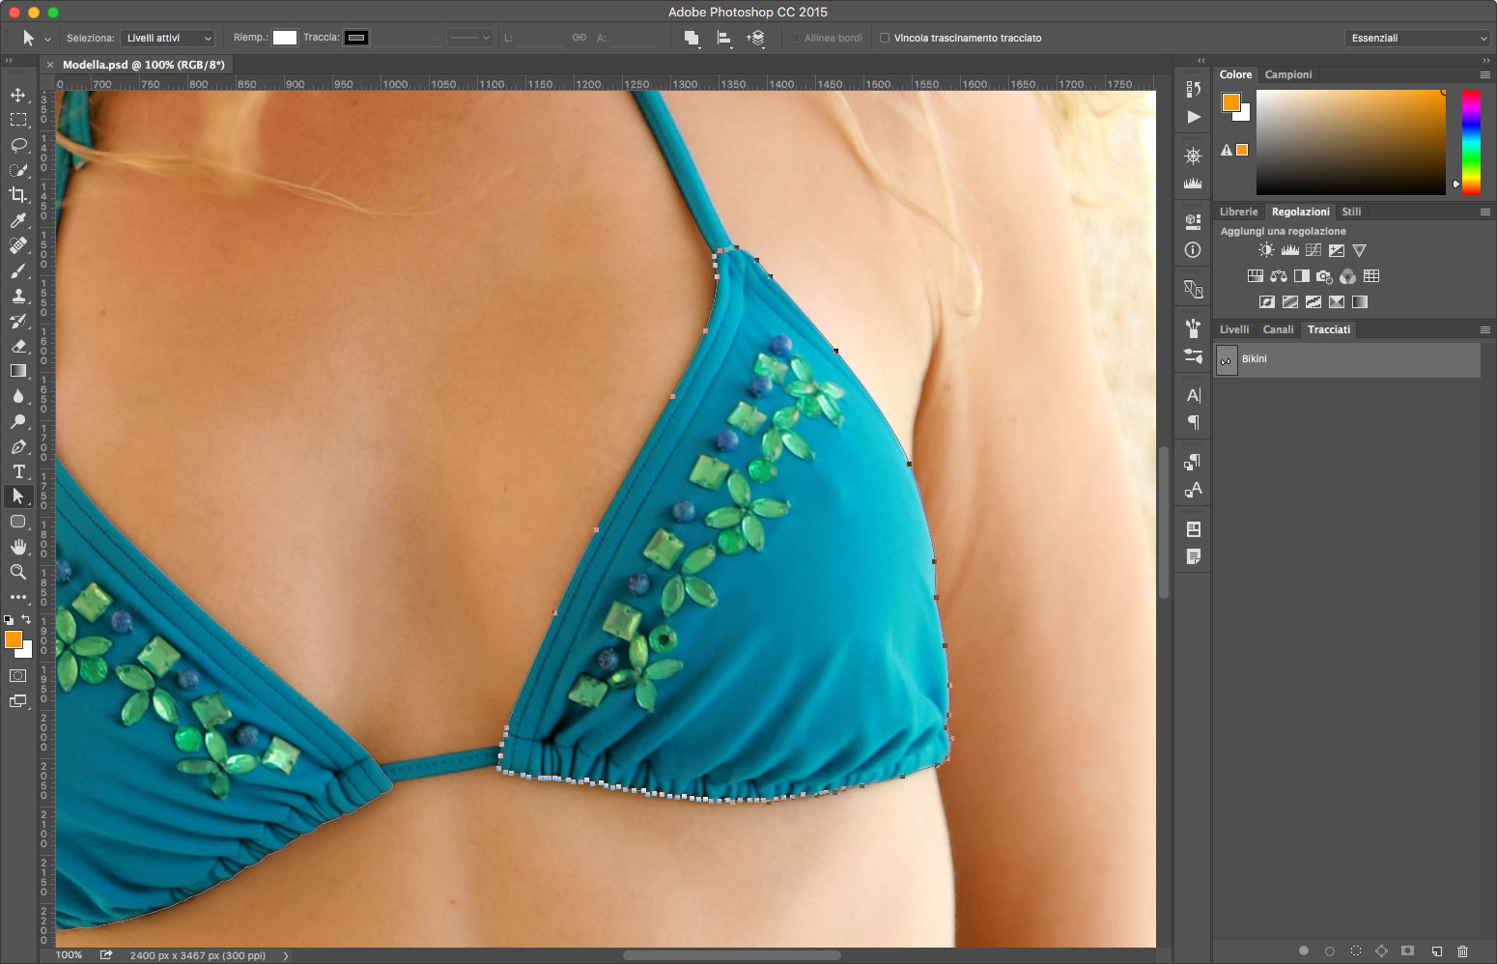The width and height of the screenshot is (1497, 964).
Task: Select the Zoom tool
Action: click(18, 572)
